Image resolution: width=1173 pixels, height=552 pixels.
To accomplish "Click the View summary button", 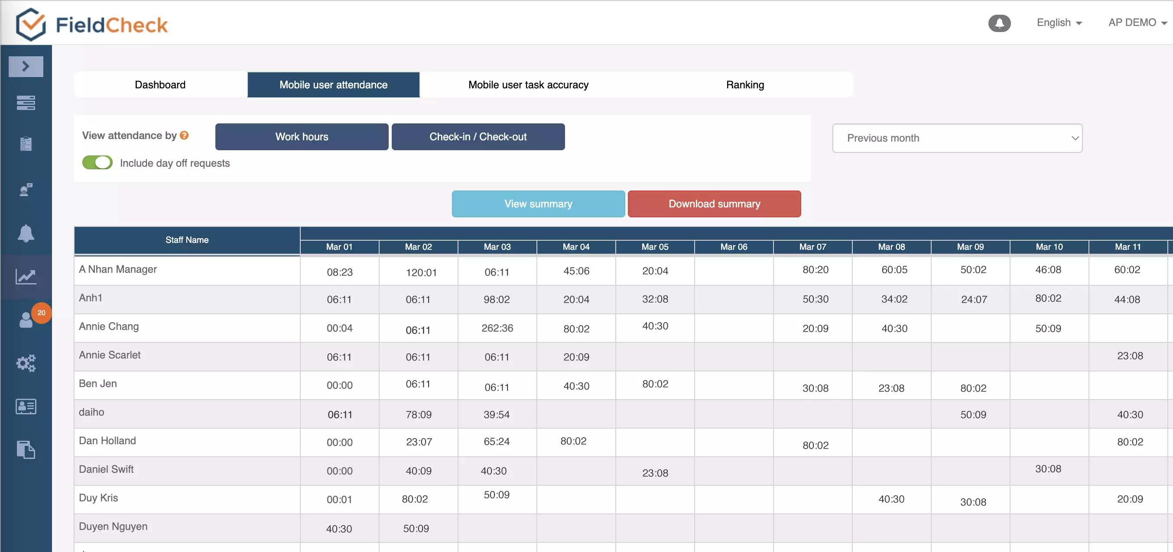I will [539, 203].
